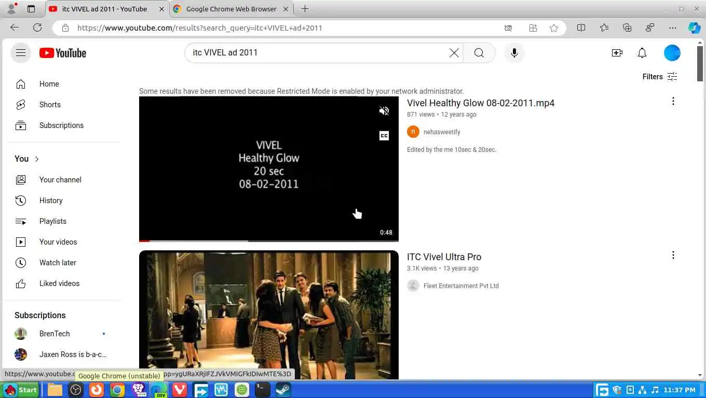Open the Start menu
This screenshot has width=706, height=398.
click(21, 390)
